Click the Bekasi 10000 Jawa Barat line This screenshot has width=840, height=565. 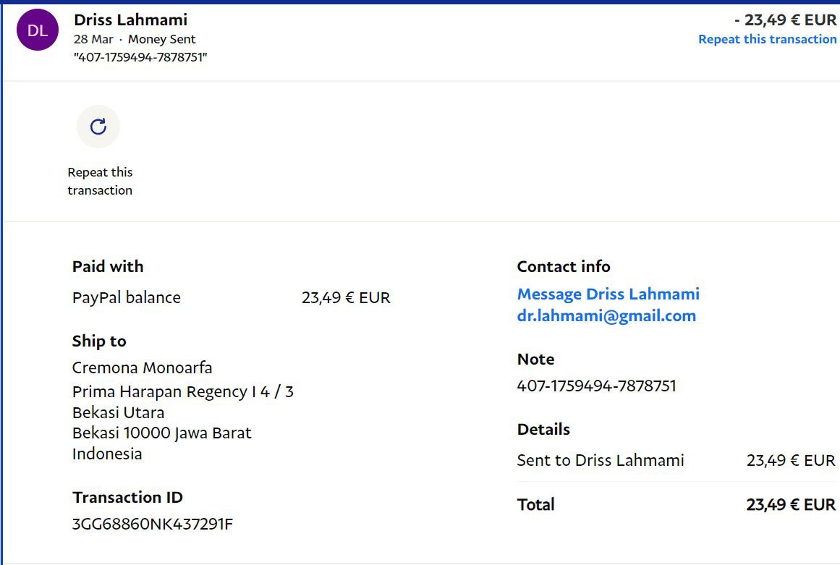162,433
